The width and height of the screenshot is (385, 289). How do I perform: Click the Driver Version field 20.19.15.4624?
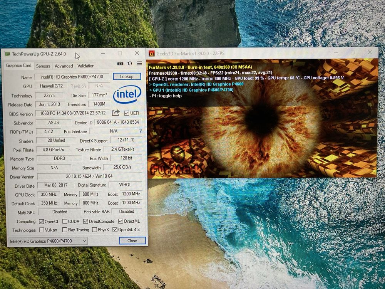click(89, 176)
